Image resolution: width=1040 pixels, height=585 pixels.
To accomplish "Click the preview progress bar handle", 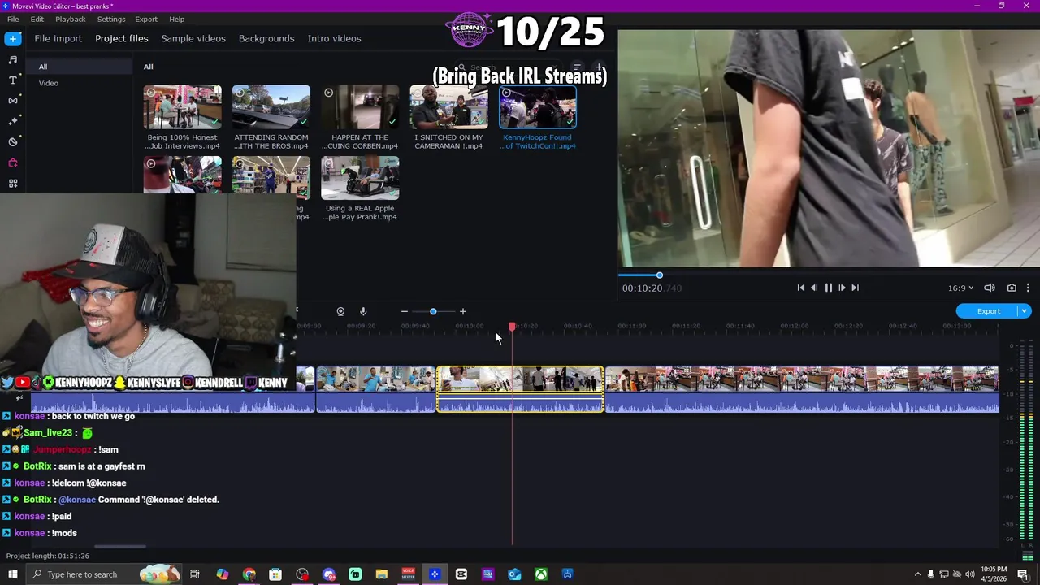I will point(659,275).
